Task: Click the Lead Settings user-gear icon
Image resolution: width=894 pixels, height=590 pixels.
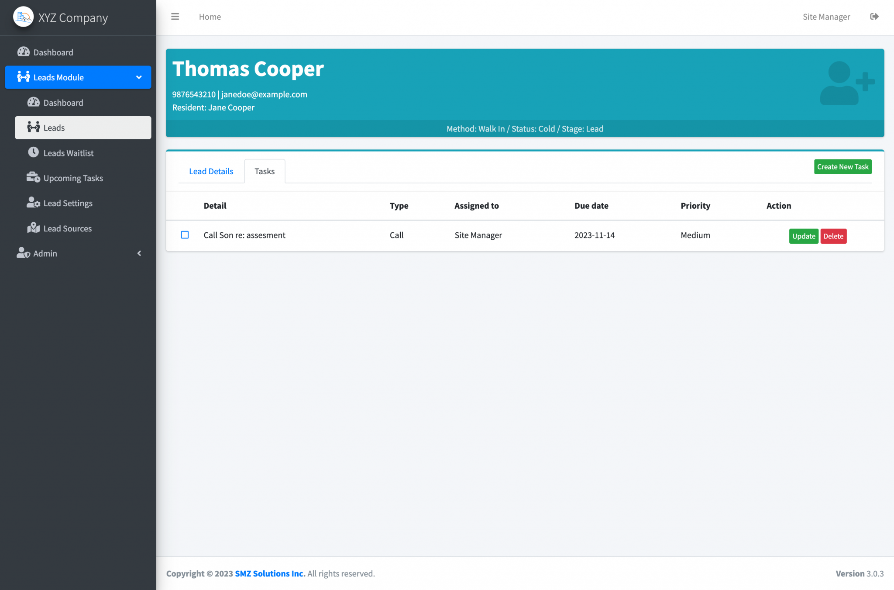Action: [33, 203]
